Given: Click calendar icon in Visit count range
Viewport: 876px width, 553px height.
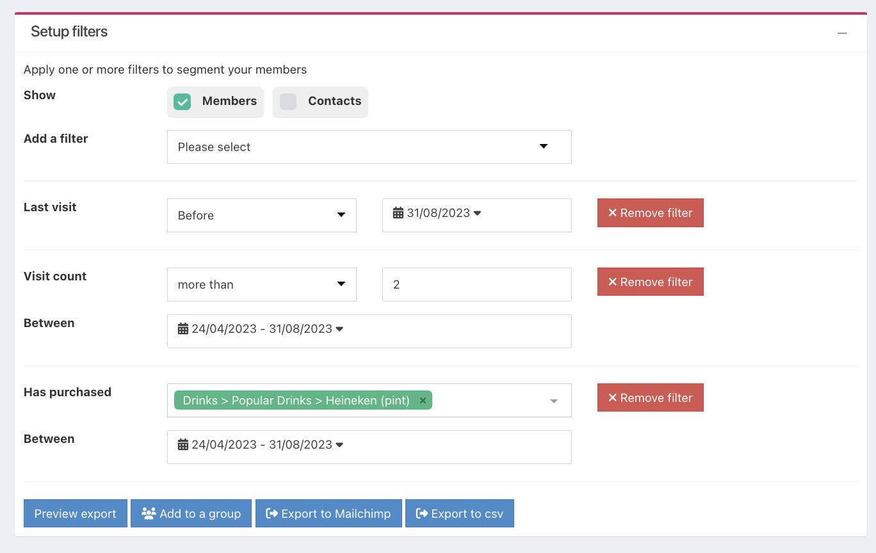Looking at the screenshot, I should [183, 329].
